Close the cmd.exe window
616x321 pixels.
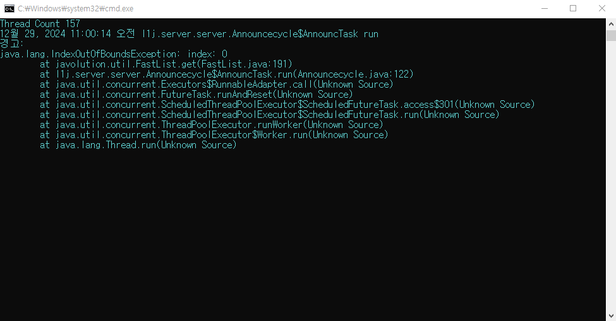[602, 9]
